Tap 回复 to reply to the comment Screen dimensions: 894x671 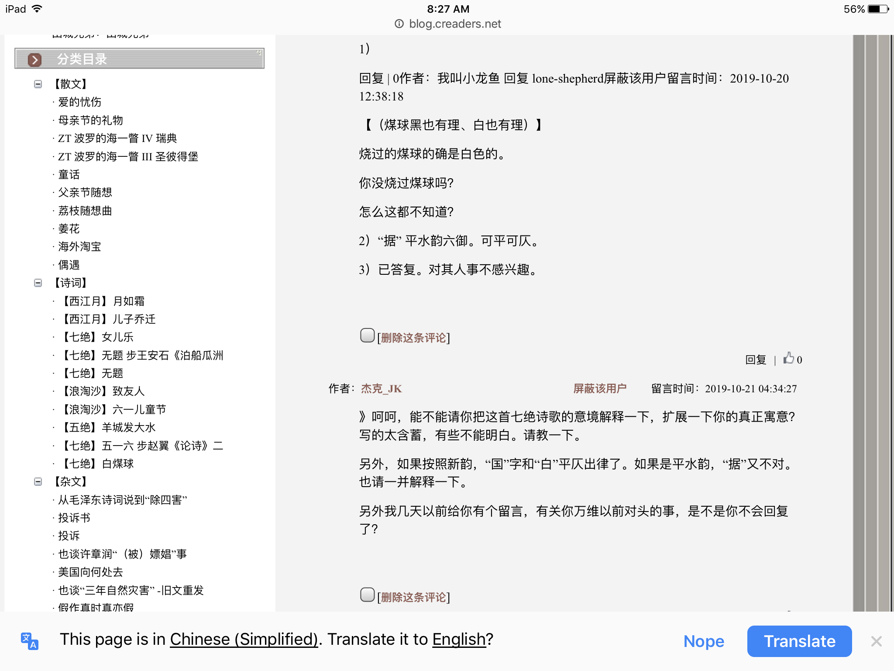[756, 359]
